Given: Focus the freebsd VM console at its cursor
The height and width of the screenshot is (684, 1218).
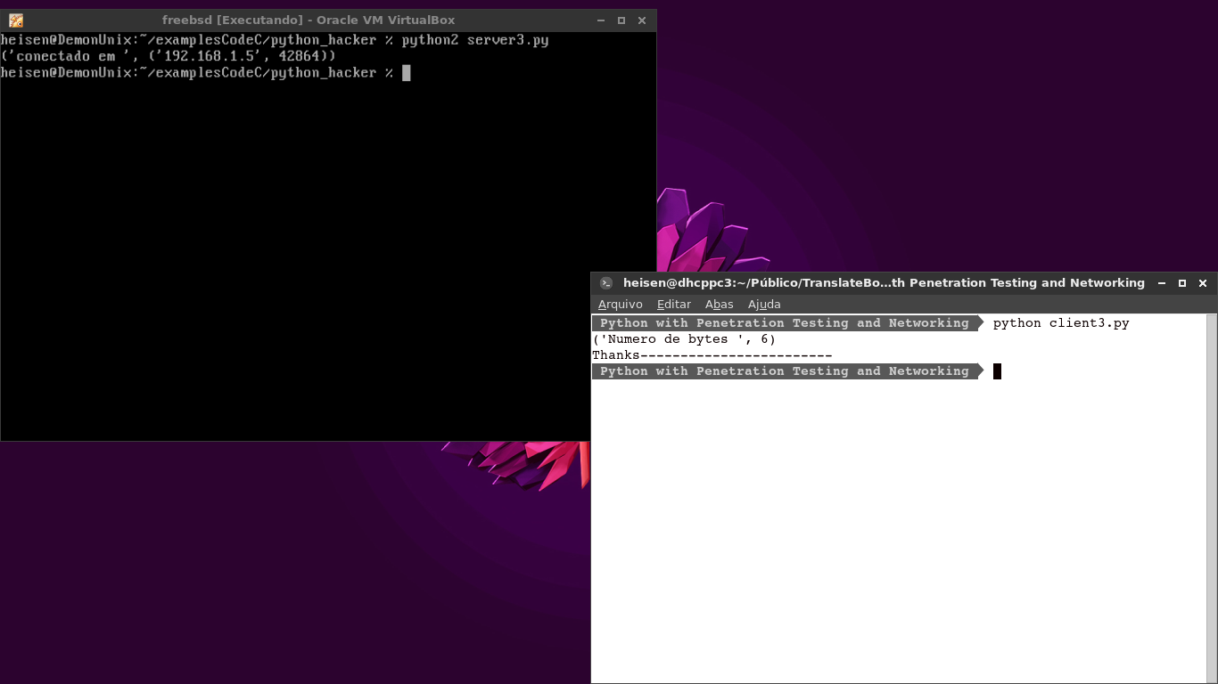Looking at the screenshot, I should (x=407, y=73).
